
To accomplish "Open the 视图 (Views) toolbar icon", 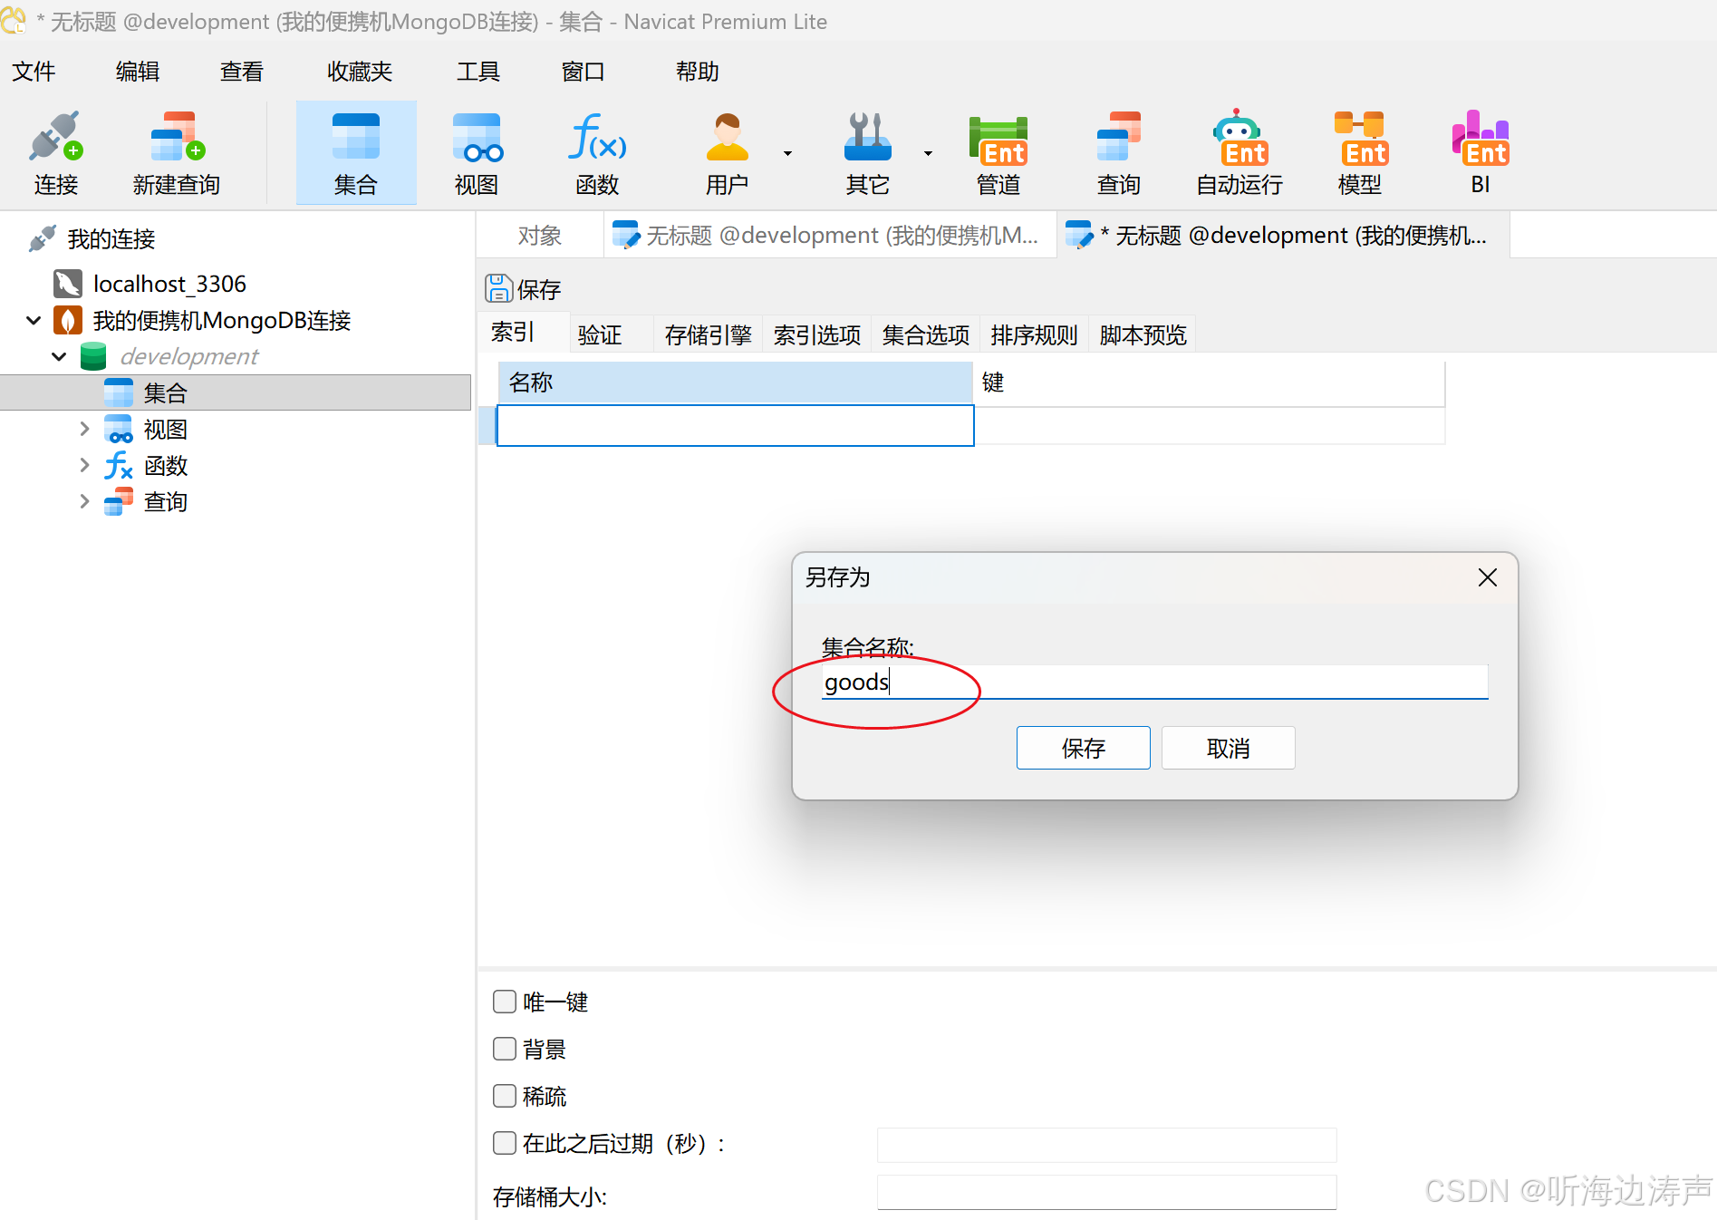I will pyautogui.click(x=475, y=152).
